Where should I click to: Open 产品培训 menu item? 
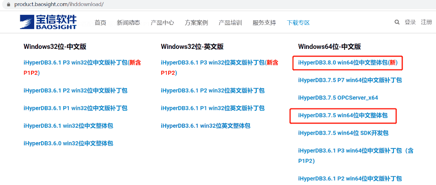(x=230, y=23)
